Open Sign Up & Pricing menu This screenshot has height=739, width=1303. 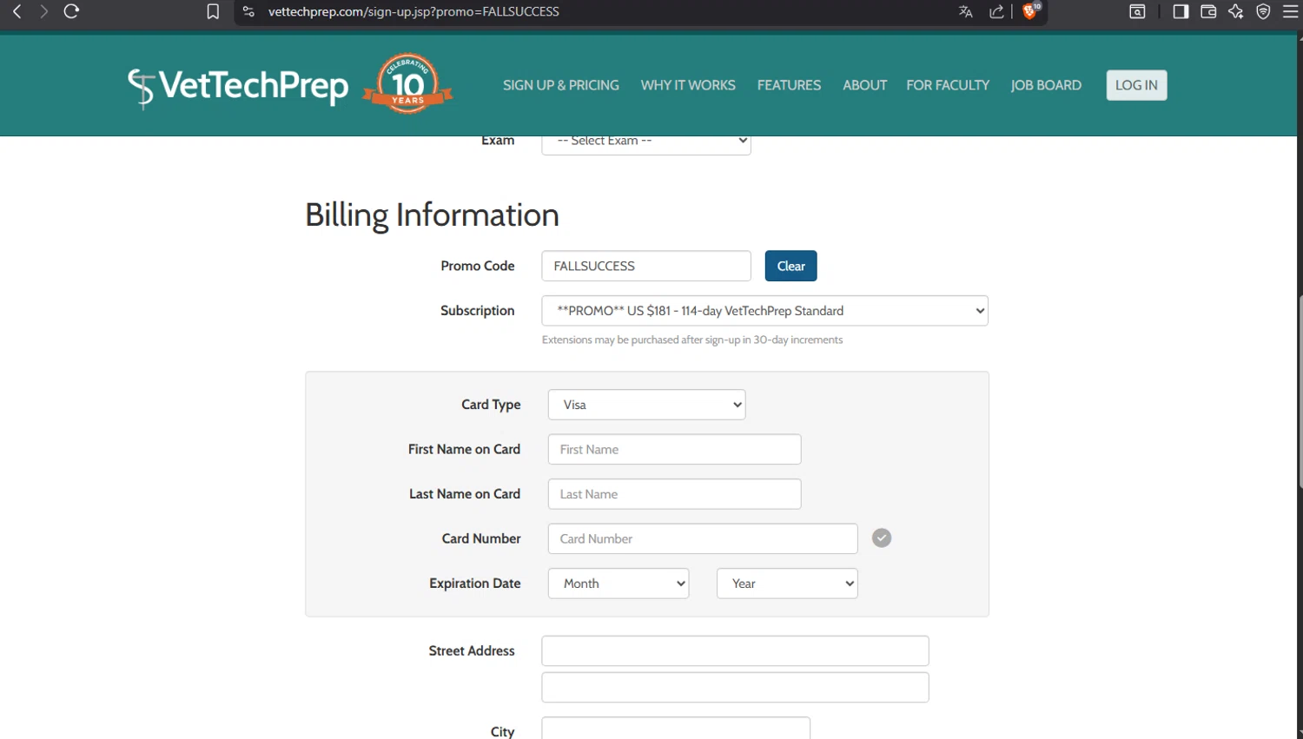(561, 85)
